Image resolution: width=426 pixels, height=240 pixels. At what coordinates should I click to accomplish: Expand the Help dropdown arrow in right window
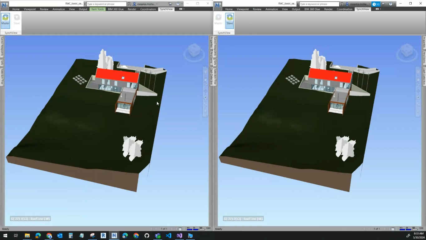(395, 4)
